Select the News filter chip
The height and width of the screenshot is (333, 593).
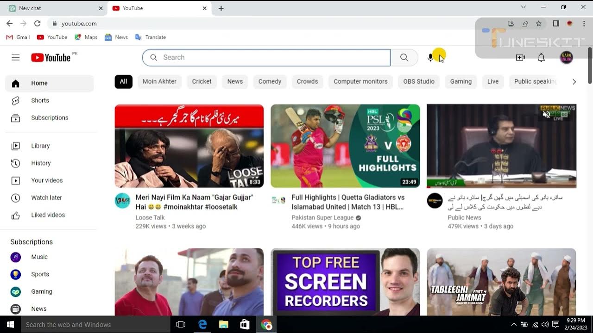(x=235, y=81)
